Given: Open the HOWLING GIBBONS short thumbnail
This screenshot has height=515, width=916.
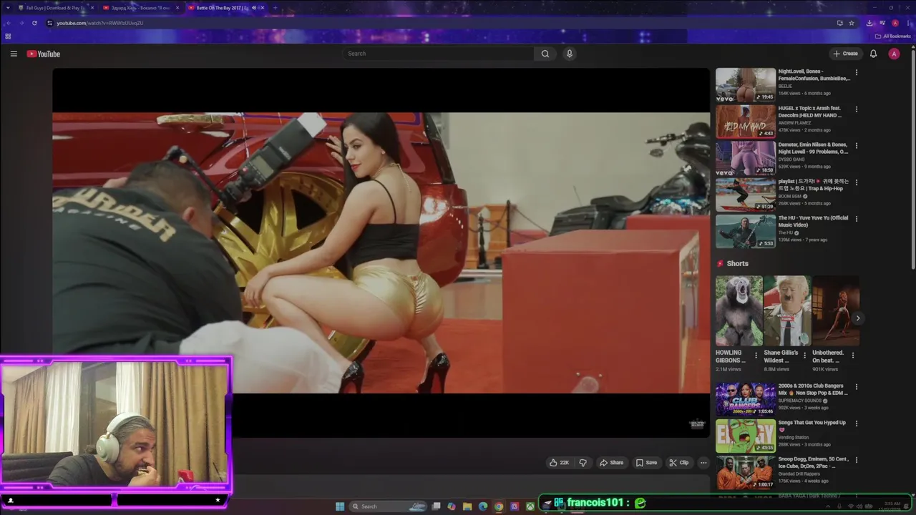Looking at the screenshot, I should point(739,311).
